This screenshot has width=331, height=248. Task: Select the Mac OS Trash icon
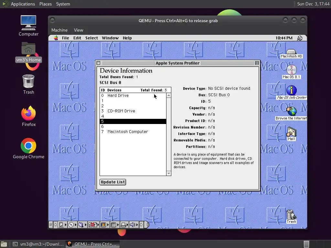291,216
